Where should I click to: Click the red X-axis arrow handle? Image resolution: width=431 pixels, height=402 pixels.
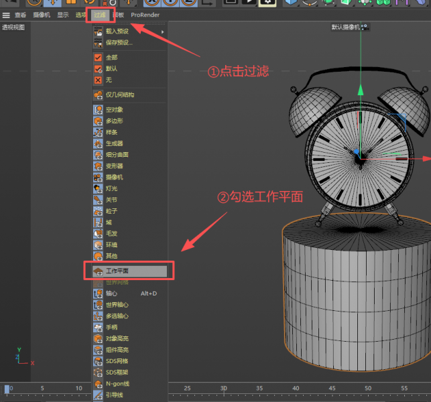(x=427, y=159)
